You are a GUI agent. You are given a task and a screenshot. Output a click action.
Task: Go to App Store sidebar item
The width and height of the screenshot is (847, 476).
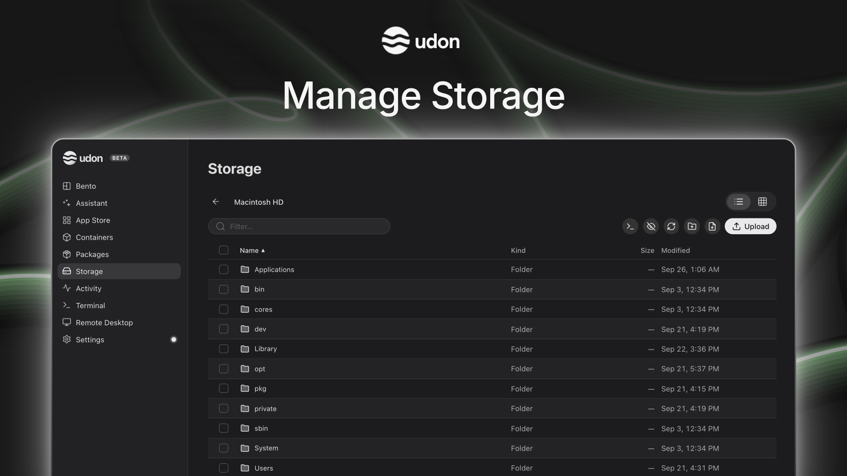pyautogui.click(x=119, y=220)
